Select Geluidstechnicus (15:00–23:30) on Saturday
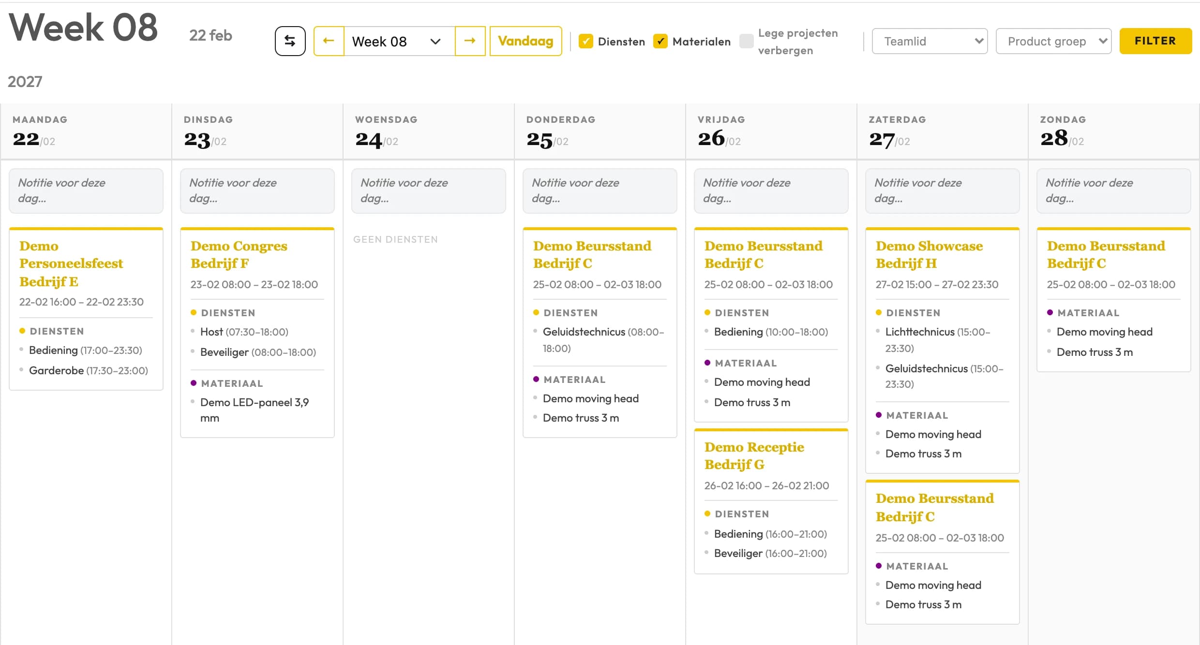This screenshot has height=645, width=1200. coord(945,376)
